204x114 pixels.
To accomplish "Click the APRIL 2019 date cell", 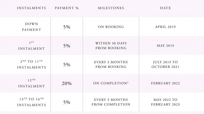I will coord(165,27).
